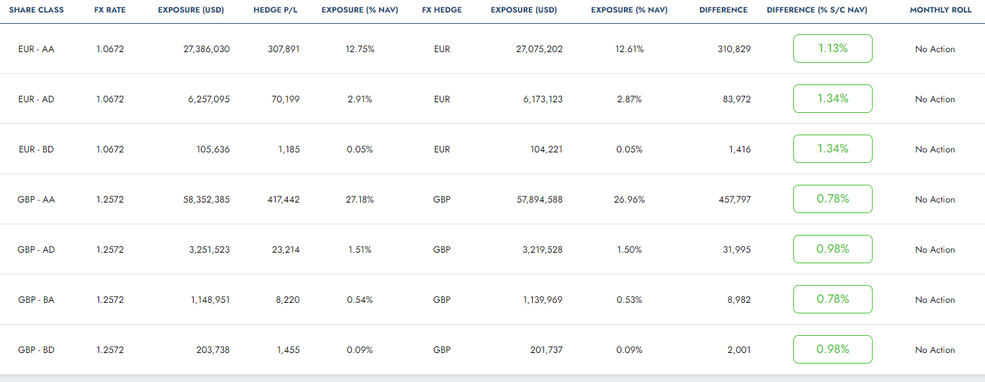985x382 pixels.
Task: Click the 1.13% difference badge
Action: [x=832, y=49]
